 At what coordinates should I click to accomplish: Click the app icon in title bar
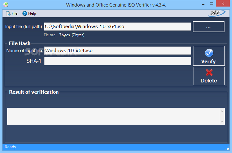click(6, 5)
